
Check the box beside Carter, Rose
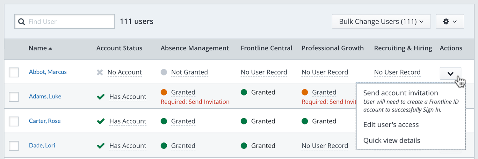[14, 121]
